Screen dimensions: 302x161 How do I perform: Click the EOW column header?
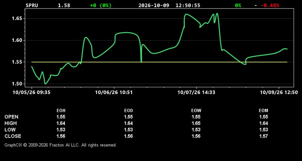point(196,111)
